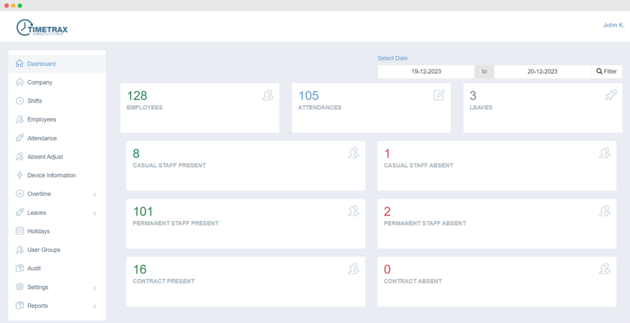This screenshot has width=630, height=323.
Task: Click the Shifts clock icon
Action: 20,101
